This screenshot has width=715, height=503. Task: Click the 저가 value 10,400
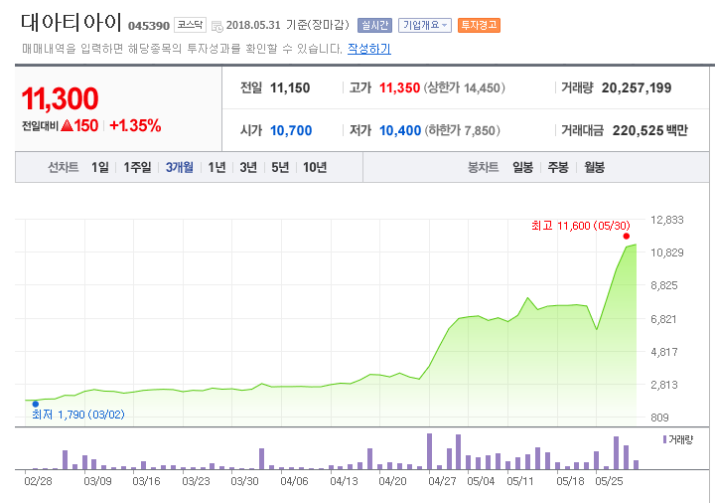tap(400, 130)
